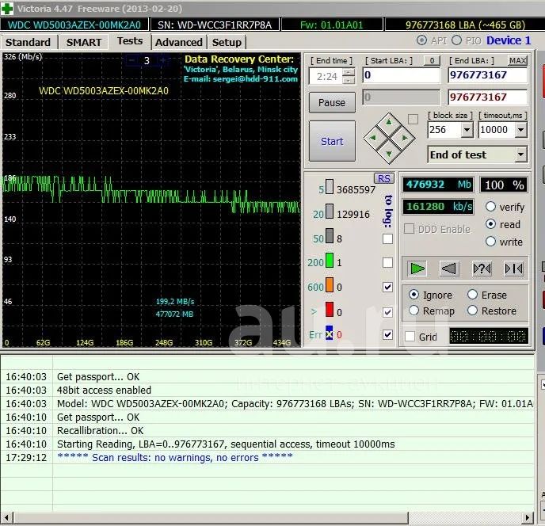Image resolution: width=545 pixels, height=526 pixels.
Task: Click the down arrow on navigation diamond
Action: 388,154
